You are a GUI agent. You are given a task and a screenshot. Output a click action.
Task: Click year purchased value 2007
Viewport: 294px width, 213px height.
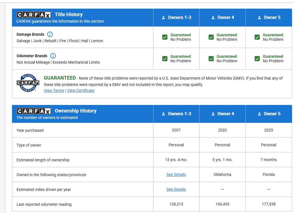point(176,130)
